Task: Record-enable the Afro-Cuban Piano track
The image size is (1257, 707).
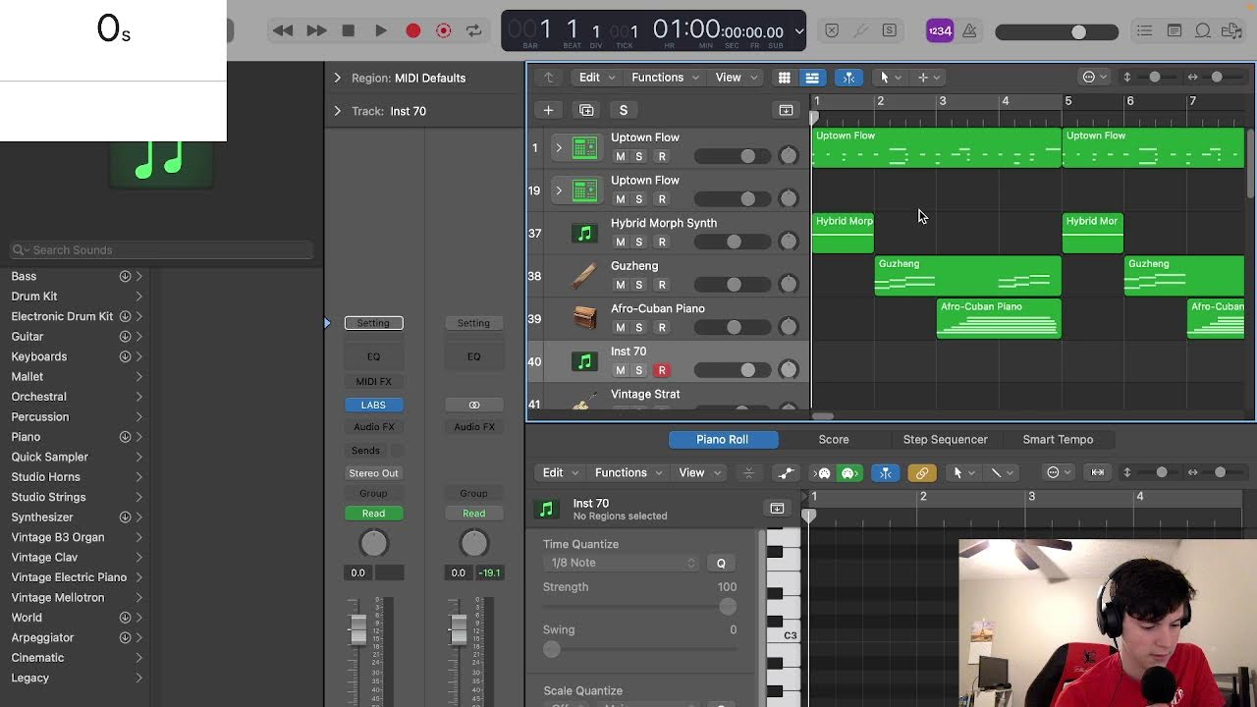Action: pyautogui.click(x=662, y=328)
